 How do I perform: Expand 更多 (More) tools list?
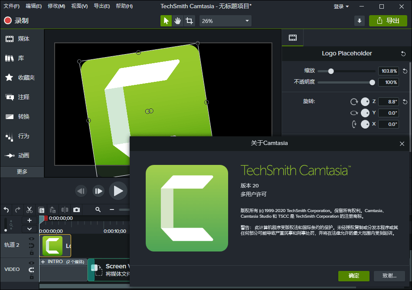click(x=22, y=172)
